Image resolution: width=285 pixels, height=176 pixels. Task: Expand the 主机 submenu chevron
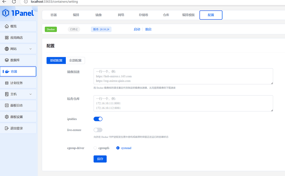tap(31, 94)
